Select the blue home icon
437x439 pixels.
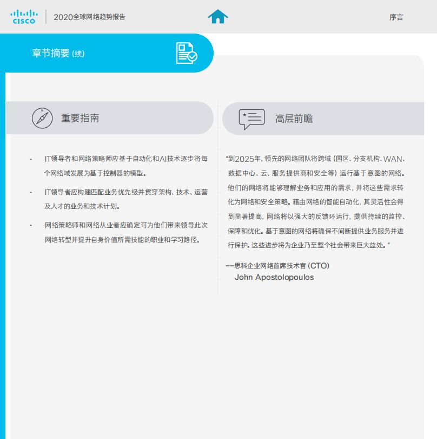pyautogui.click(x=218, y=17)
